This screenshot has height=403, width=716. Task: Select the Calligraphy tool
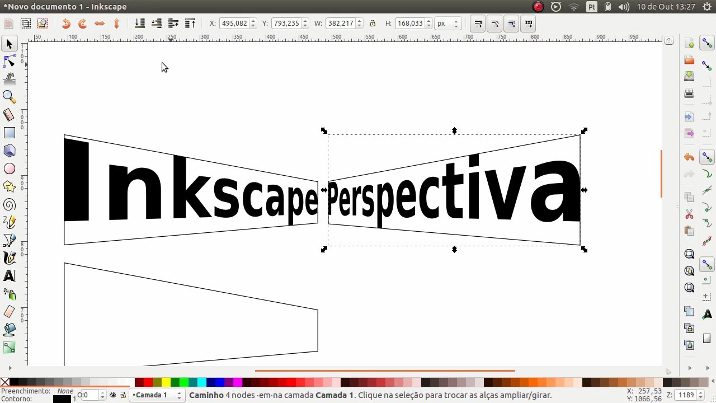(x=9, y=258)
